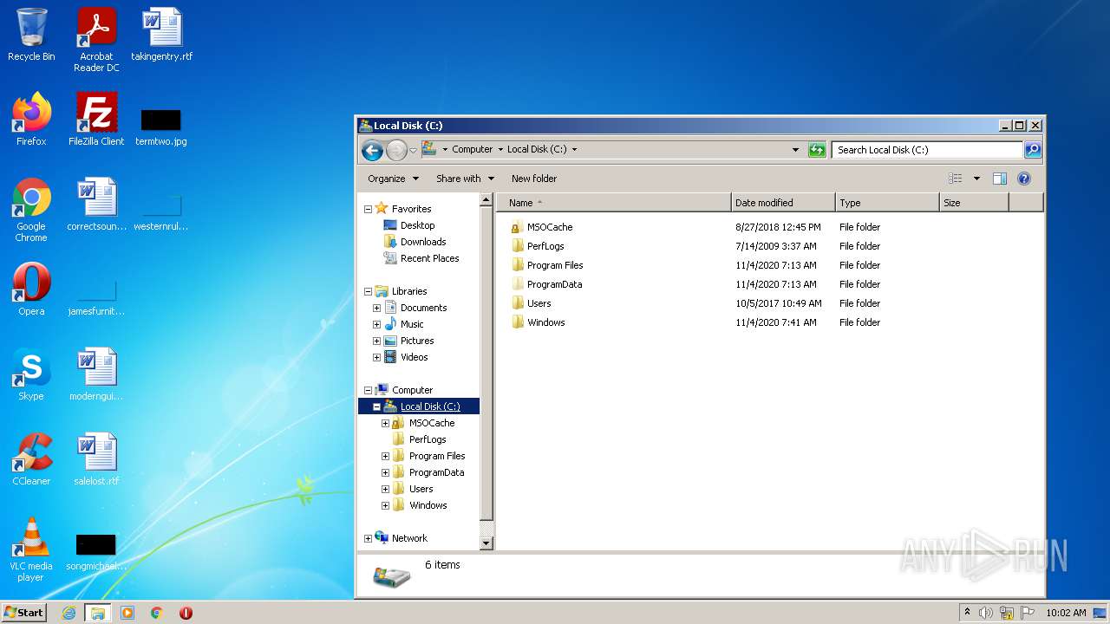Viewport: 1110px width, 624px height.
Task: Click Windows Media Player taskbar icon
Action: click(x=127, y=613)
